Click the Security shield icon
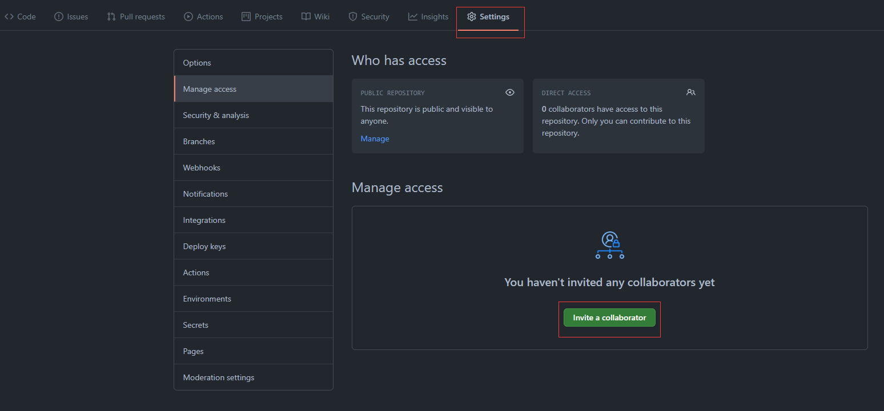 click(353, 17)
